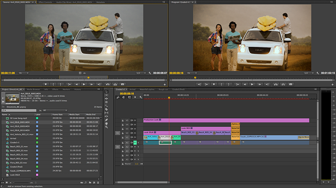Select the Hand tool in the tools panel
This screenshot has width=336, height=188.
point(107,124)
